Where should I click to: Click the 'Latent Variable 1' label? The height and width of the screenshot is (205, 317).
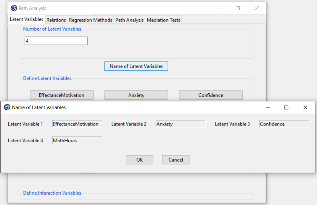coord(25,124)
